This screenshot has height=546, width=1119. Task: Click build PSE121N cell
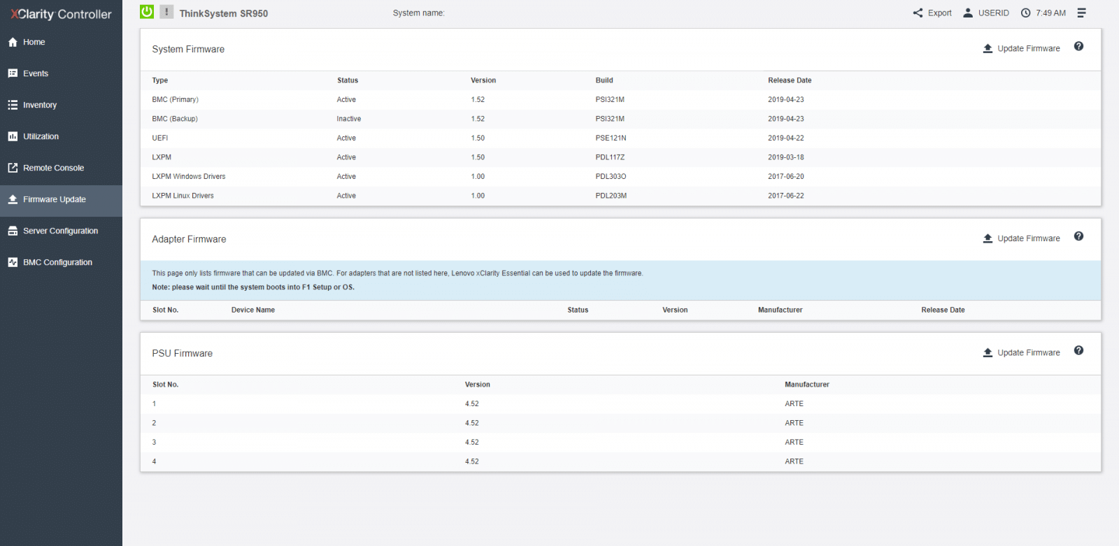click(611, 138)
